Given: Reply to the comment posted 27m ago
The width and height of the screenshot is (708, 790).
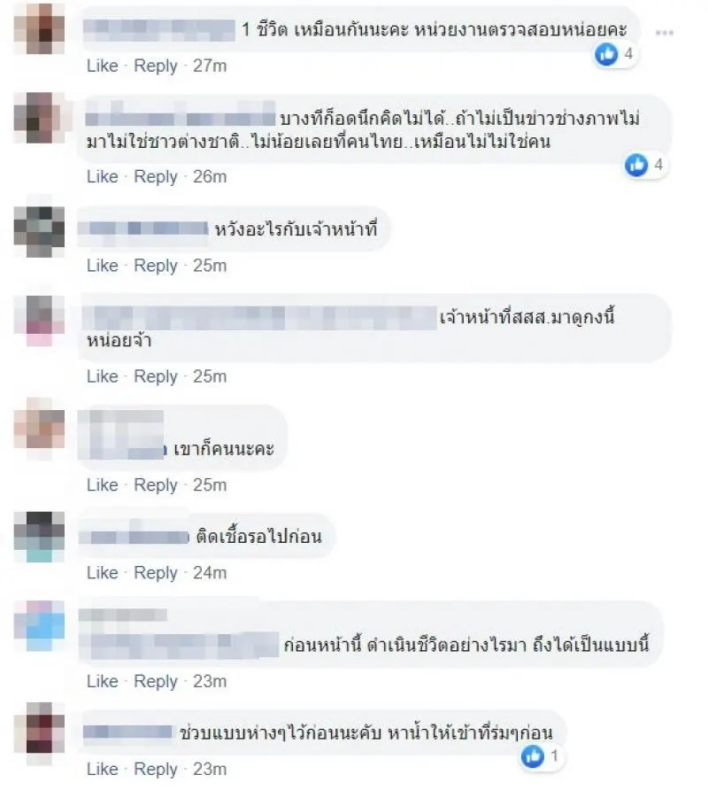Looking at the screenshot, I should tap(156, 66).
